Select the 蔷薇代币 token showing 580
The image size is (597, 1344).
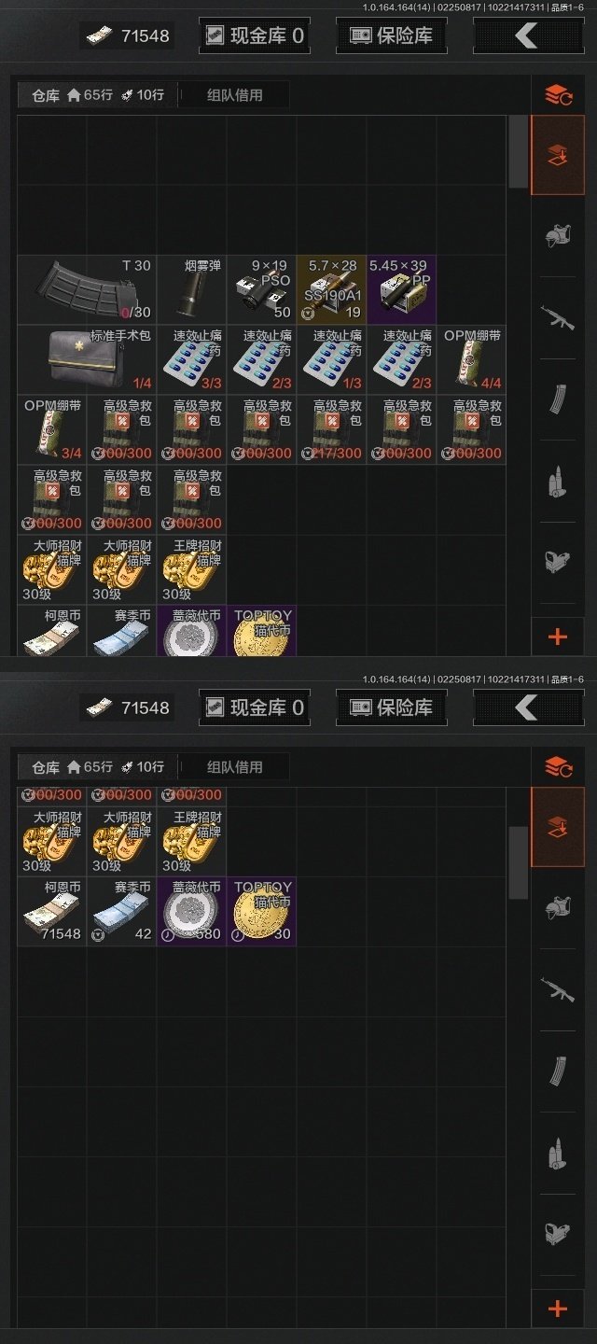(x=191, y=911)
